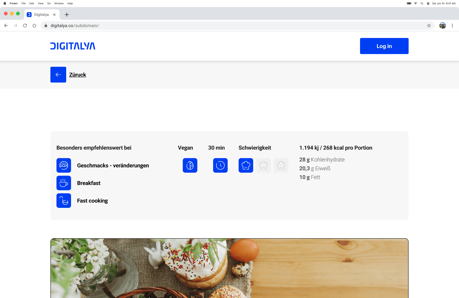Click the Digitalya logo
The image size is (459, 298).
pos(73,46)
